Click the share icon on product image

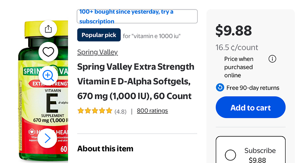[48, 29]
